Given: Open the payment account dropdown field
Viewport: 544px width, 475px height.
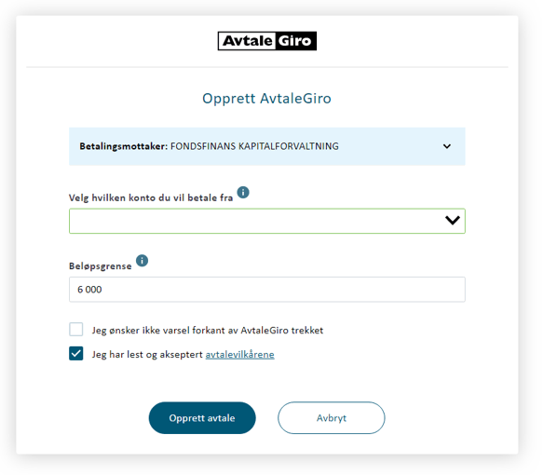Looking at the screenshot, I should tap(266, 221).
